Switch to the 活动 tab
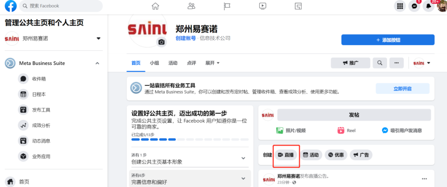The height and width of the screenshot is (187, 447). pos(173,63)
